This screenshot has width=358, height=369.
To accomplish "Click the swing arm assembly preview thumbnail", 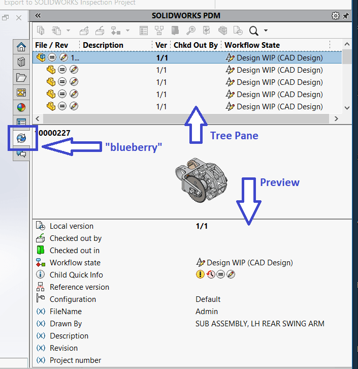I will (201, 180).
